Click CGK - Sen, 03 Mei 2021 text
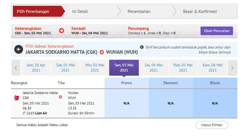The height and width of the screenshot is (136, 242). click(x=33, y=33)
